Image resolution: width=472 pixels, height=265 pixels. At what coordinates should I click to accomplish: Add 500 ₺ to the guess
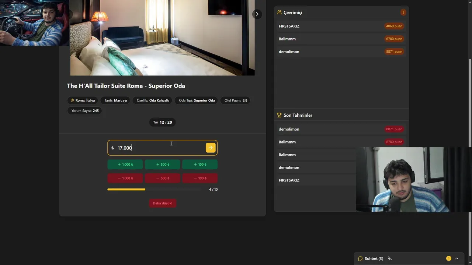tap(163, 165)
